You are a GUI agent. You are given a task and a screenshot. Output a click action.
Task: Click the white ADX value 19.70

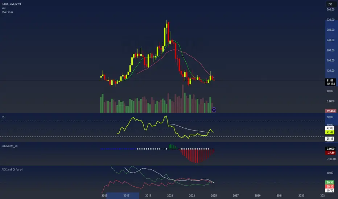(x=330, y=191)
